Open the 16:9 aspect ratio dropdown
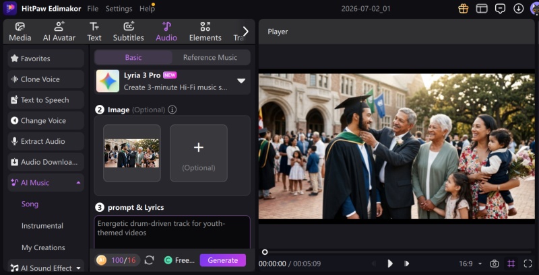 470,264
